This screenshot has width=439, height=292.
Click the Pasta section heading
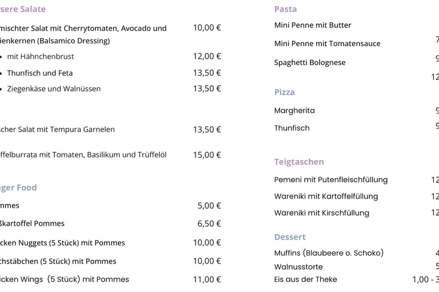tap(285, 9)
